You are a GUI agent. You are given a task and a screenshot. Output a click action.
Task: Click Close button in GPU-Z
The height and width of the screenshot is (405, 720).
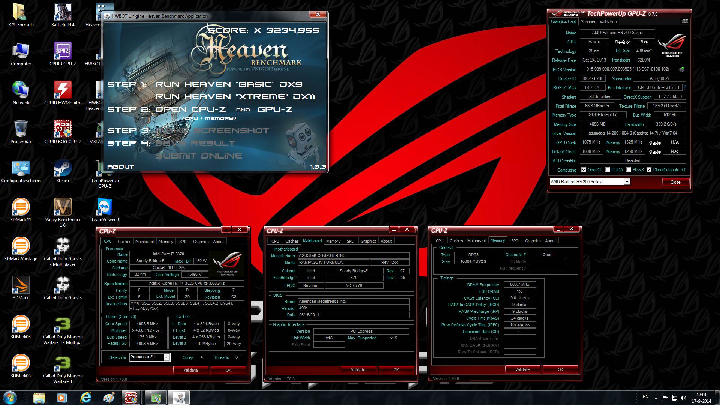point(675,182)
